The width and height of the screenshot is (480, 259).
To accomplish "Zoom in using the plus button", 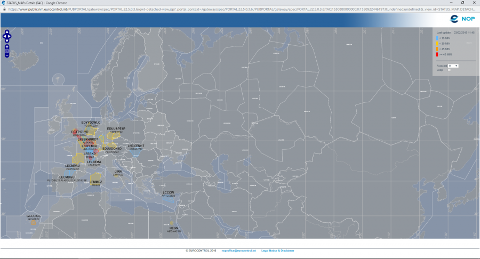I will point(6,46).
